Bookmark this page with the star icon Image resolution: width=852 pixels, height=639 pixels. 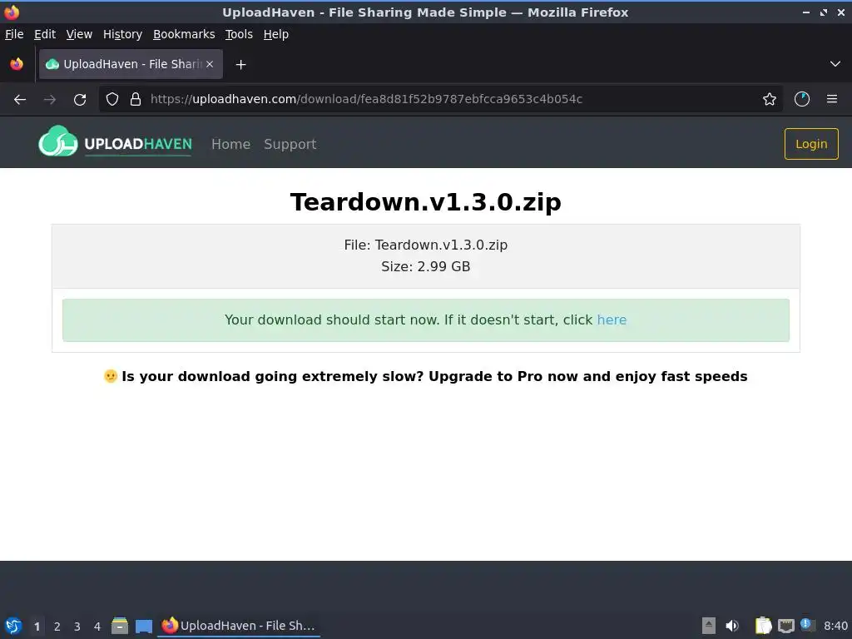tap(770, 99)
